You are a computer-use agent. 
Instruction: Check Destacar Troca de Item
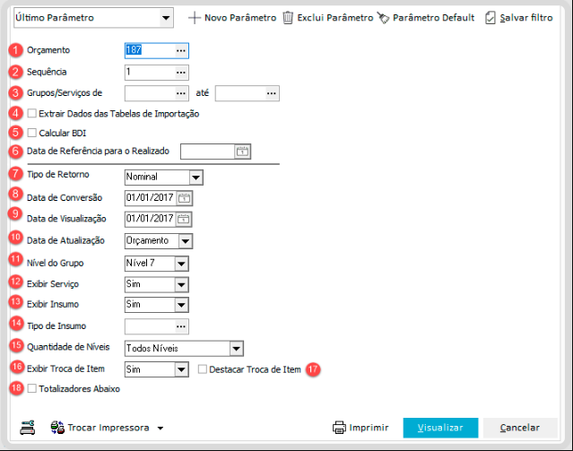pyautogui.click(x=202, y=369)
